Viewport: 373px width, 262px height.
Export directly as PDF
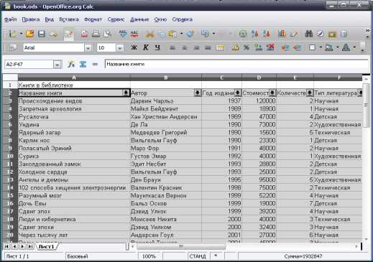click(x=84, y=34)
